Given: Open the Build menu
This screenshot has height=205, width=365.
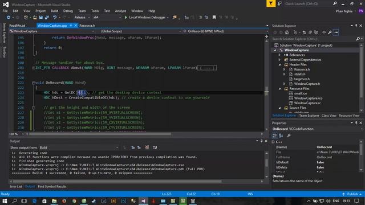Looking at the screenshot, I should pos(54,11).
